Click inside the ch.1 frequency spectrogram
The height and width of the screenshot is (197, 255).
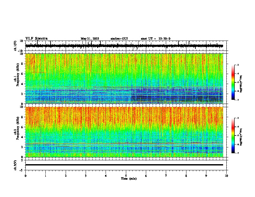click(x=124, y=79)
